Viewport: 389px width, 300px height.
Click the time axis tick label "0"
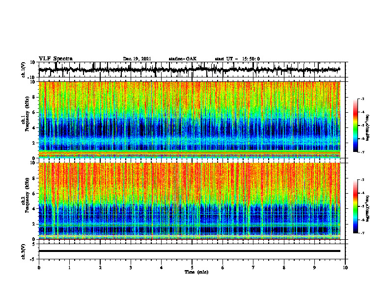[39, 268]
